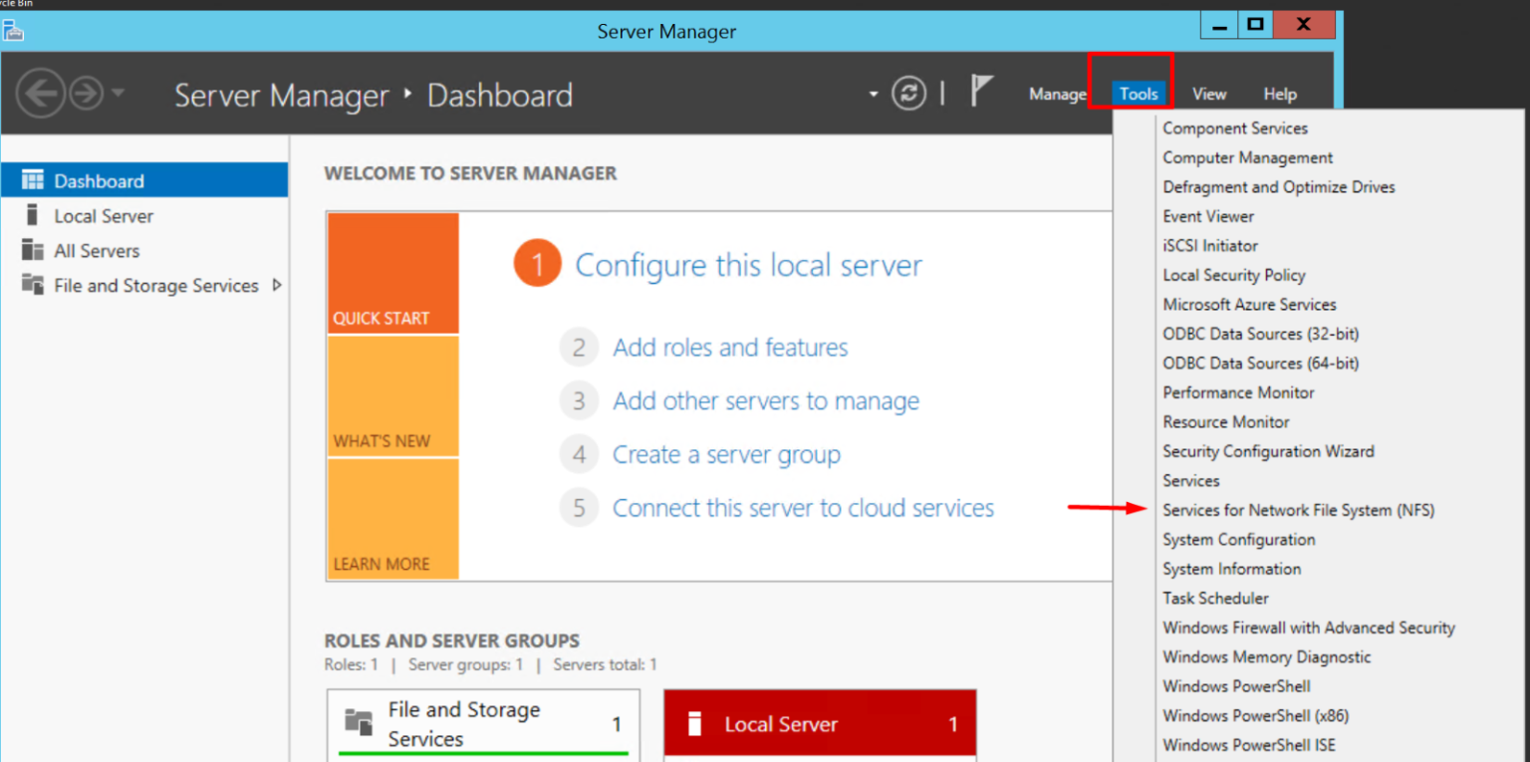The image size is (1530, 762).
Task: Click the back navigation arrow icon
Action: pyautogui.click(x=41, y=95)
